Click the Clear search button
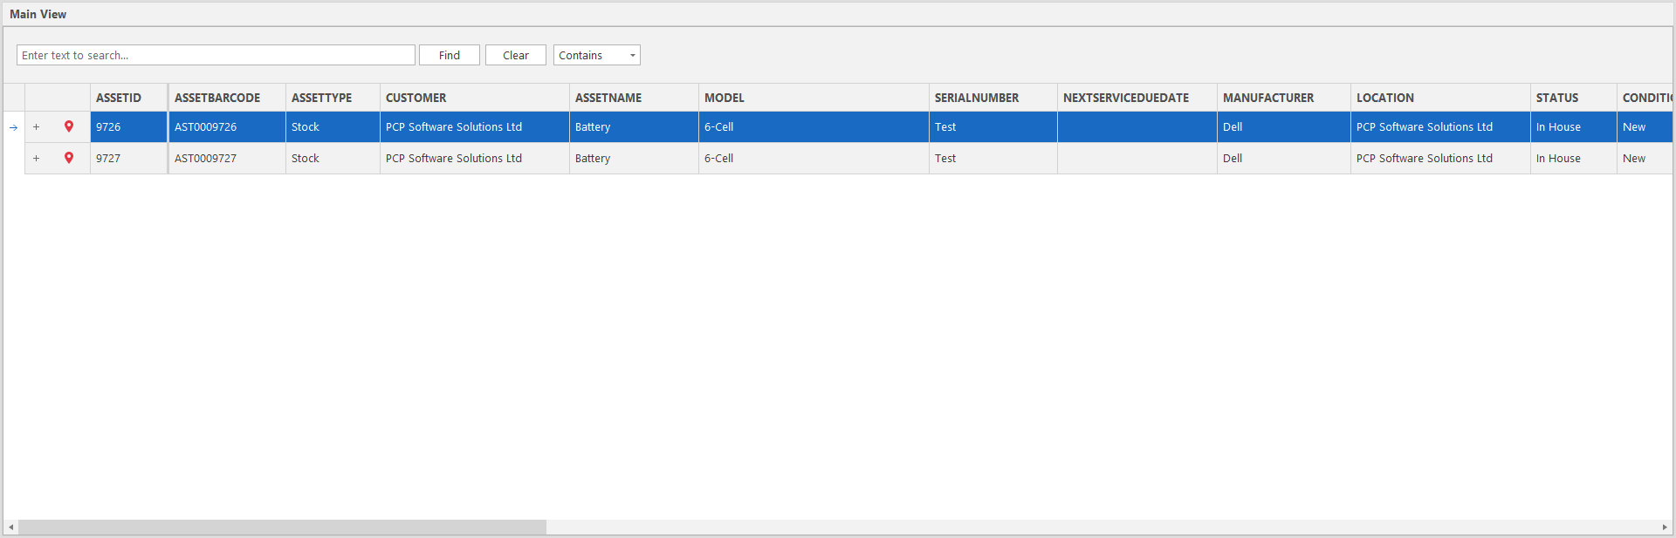1676x538 pixels. pos(516,55)
